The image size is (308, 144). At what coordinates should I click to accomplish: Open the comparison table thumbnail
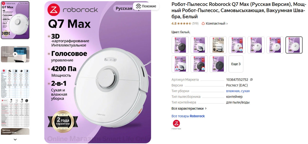coord(15,83)
